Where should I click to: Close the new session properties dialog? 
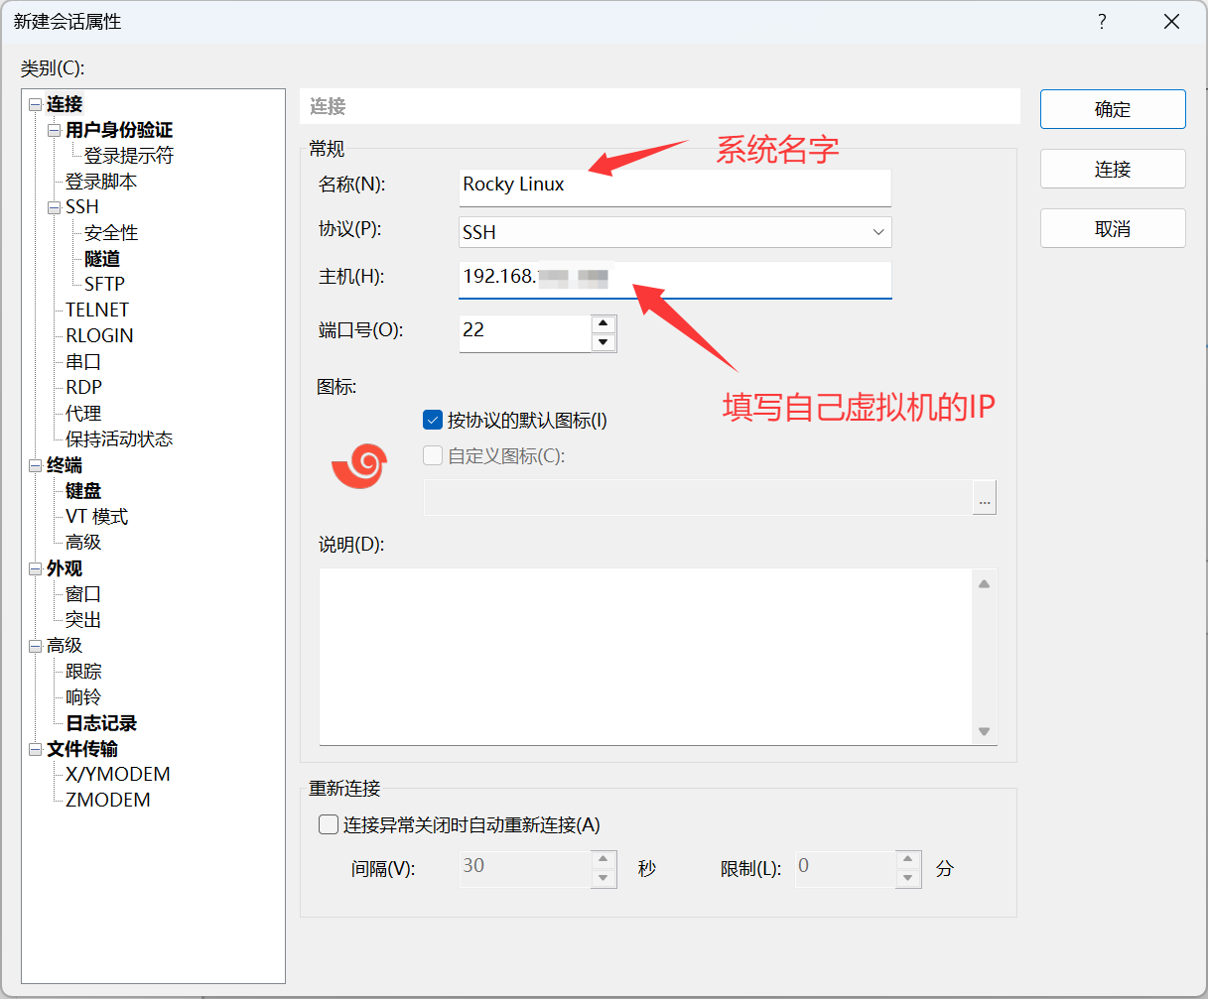pos(1171,22)
